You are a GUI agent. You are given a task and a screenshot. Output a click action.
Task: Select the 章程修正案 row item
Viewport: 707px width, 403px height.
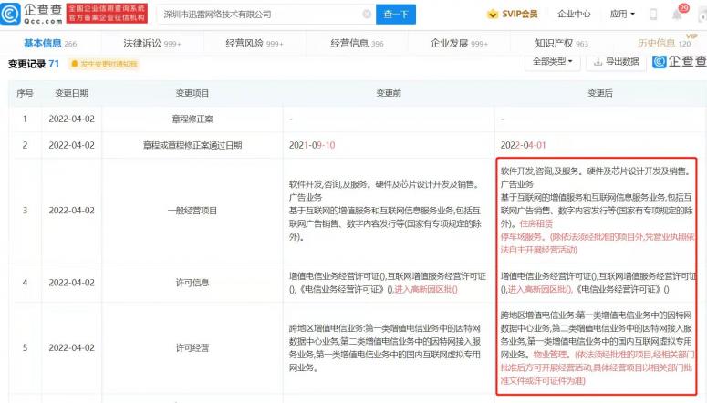coord(192,119)
